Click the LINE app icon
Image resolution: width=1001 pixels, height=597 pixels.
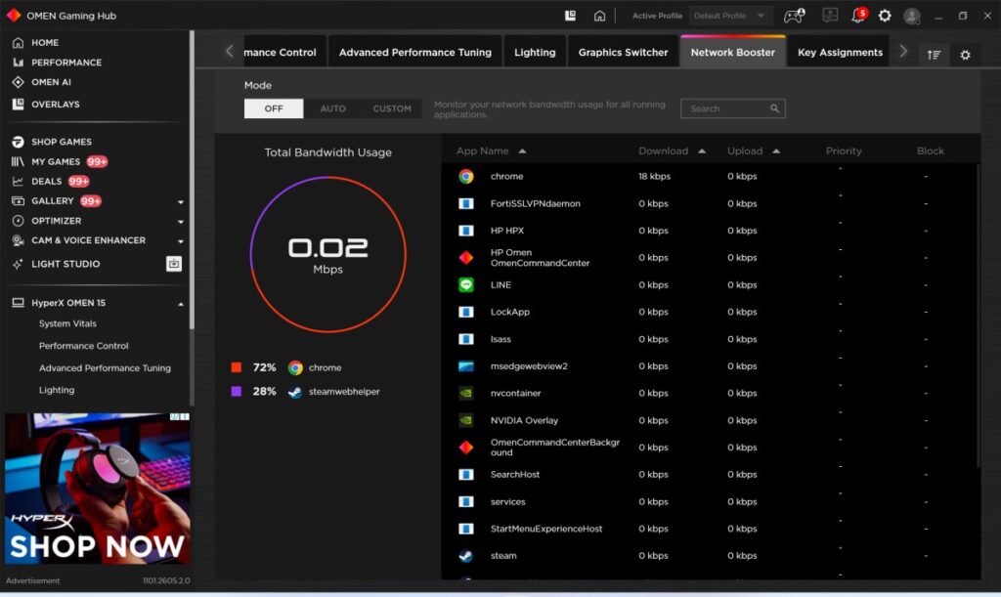pos(466,284)
